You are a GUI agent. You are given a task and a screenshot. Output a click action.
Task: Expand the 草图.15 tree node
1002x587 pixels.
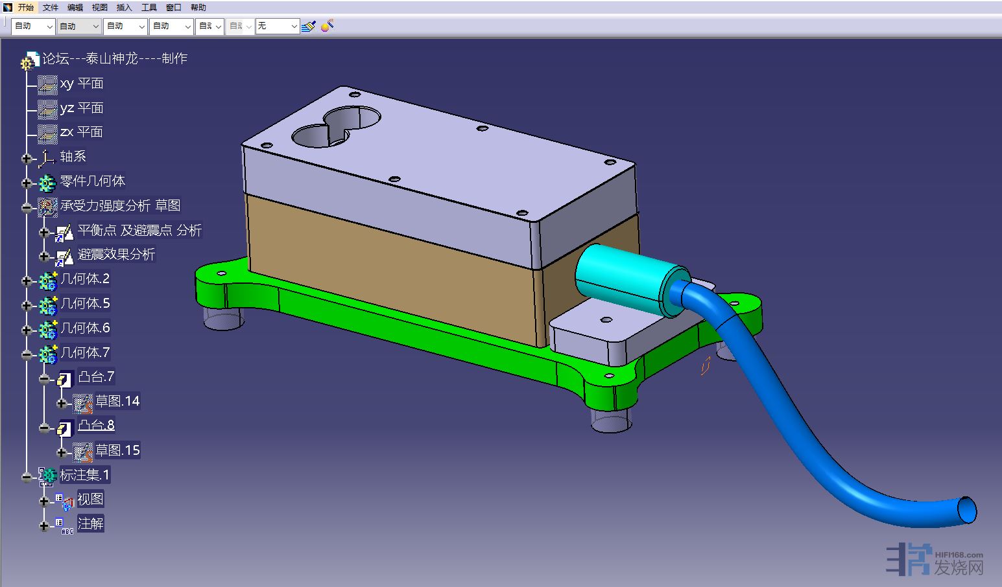[62, 452]
